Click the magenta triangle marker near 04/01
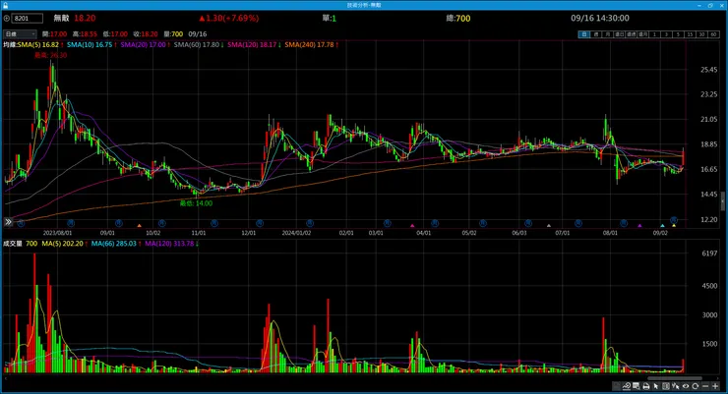The image size is (728, 394). click(412, 226)
